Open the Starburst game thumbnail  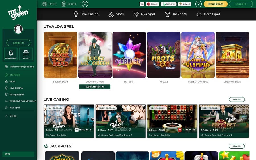click(129, 55)
